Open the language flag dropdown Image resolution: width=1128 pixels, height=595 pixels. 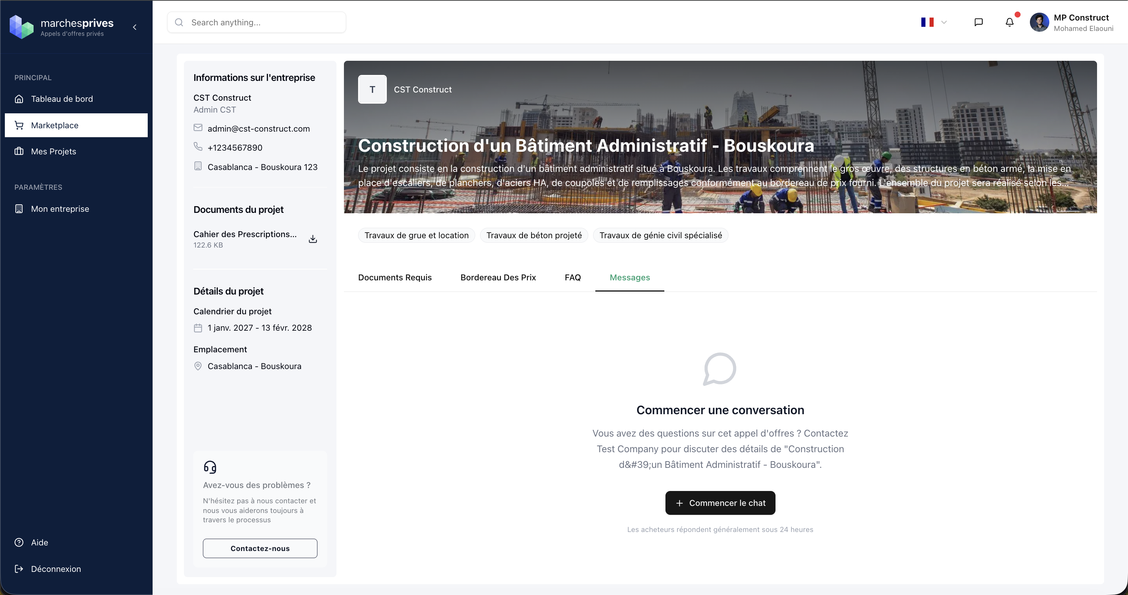click(x=933, y=22)
